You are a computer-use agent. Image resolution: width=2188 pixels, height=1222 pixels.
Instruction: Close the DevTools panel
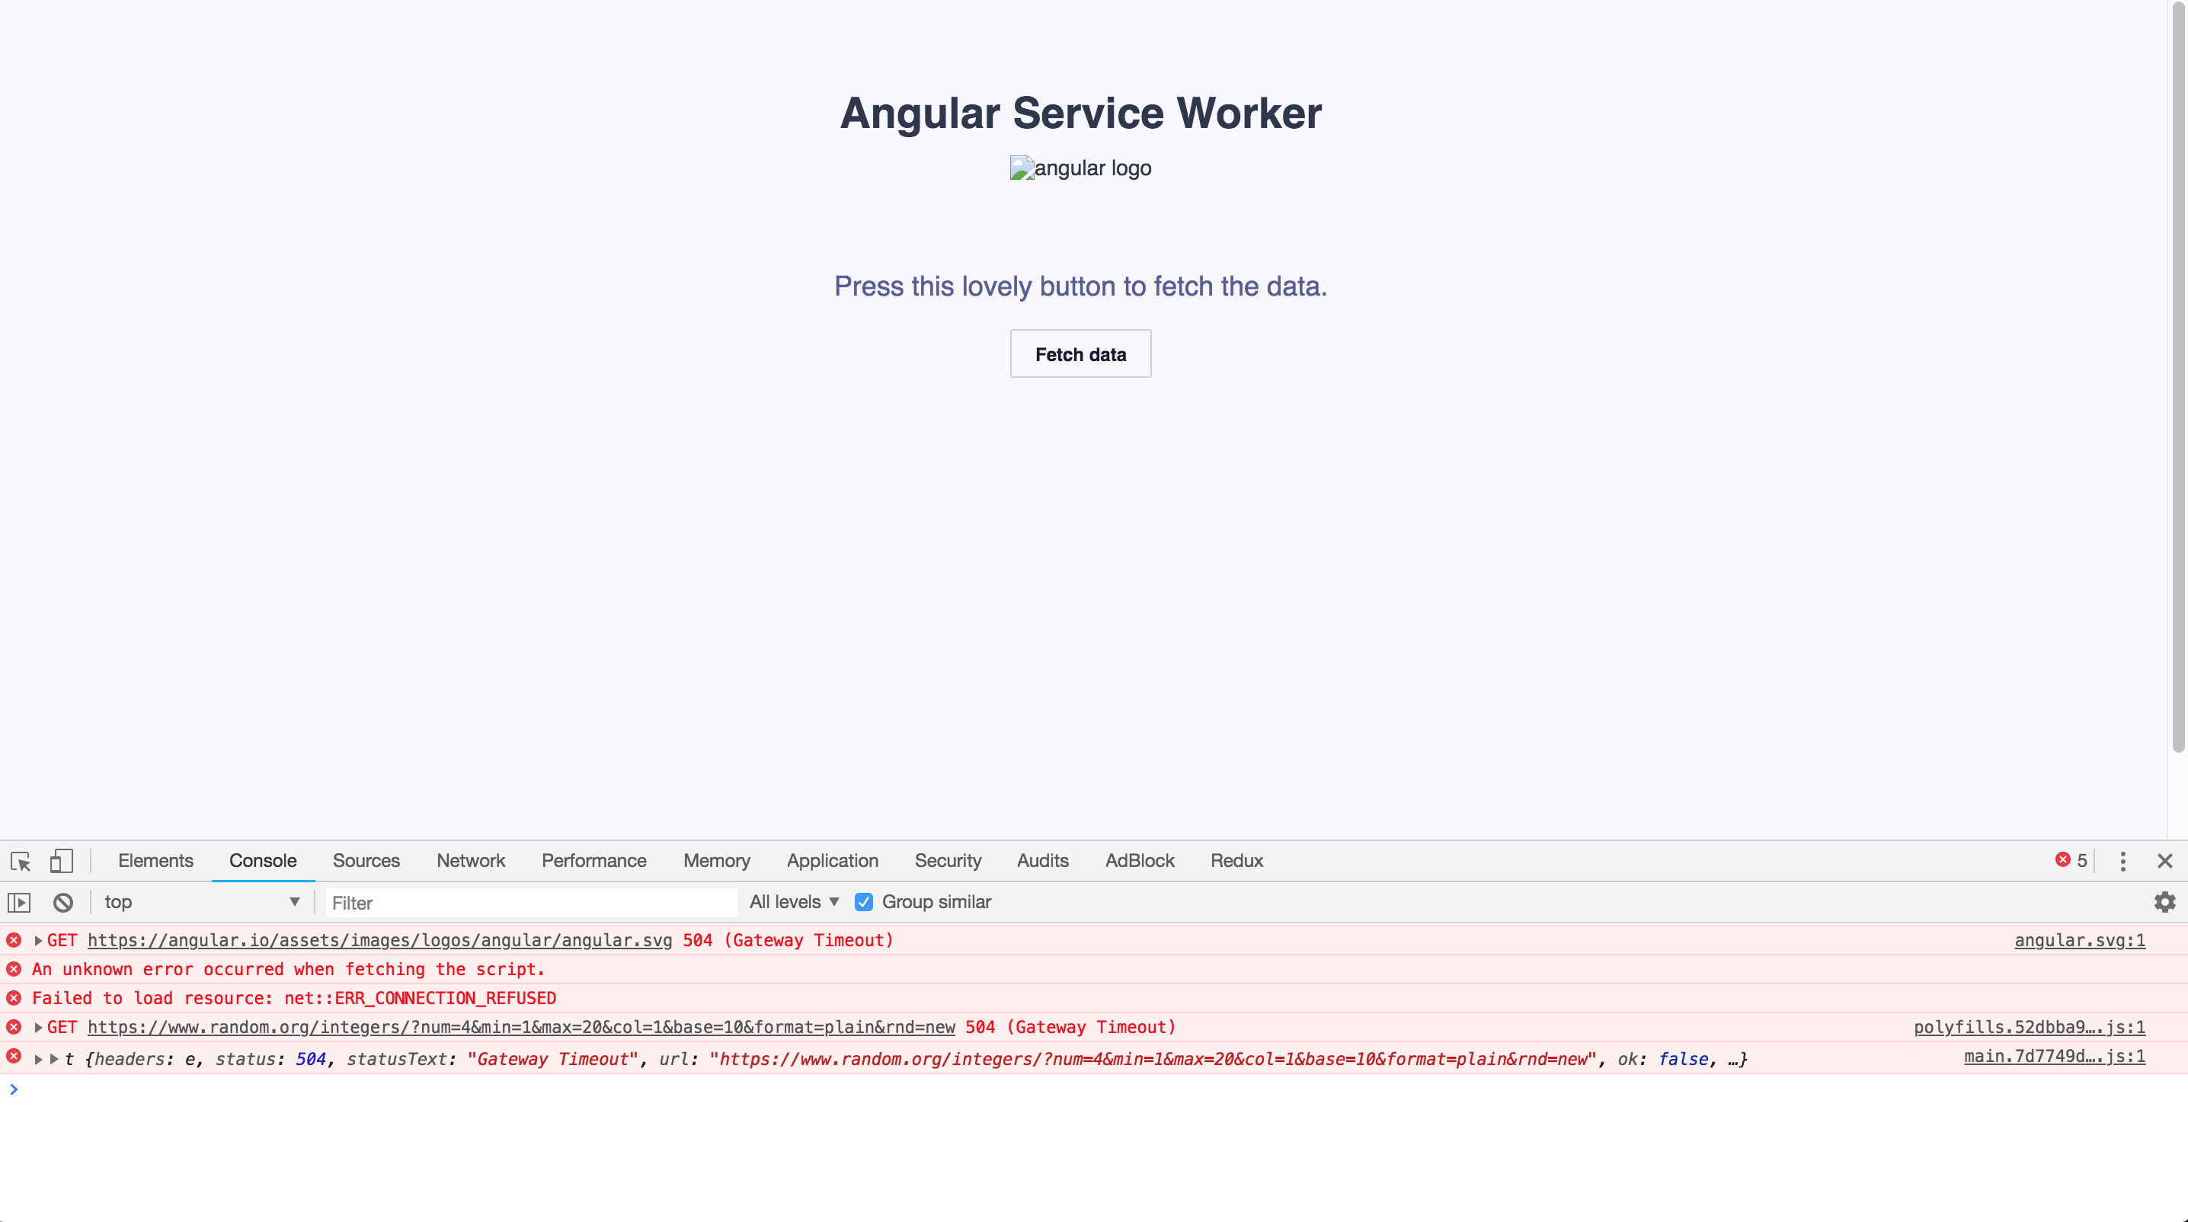pyautogui.click(x=2166, y=860)
